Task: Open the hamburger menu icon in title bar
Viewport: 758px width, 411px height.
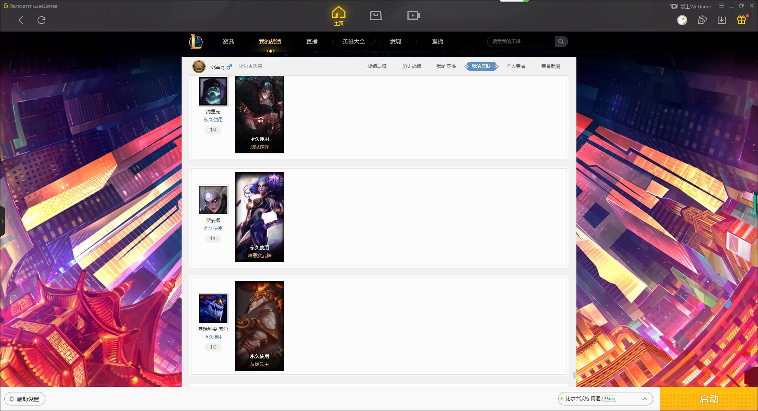Action: 722,6
